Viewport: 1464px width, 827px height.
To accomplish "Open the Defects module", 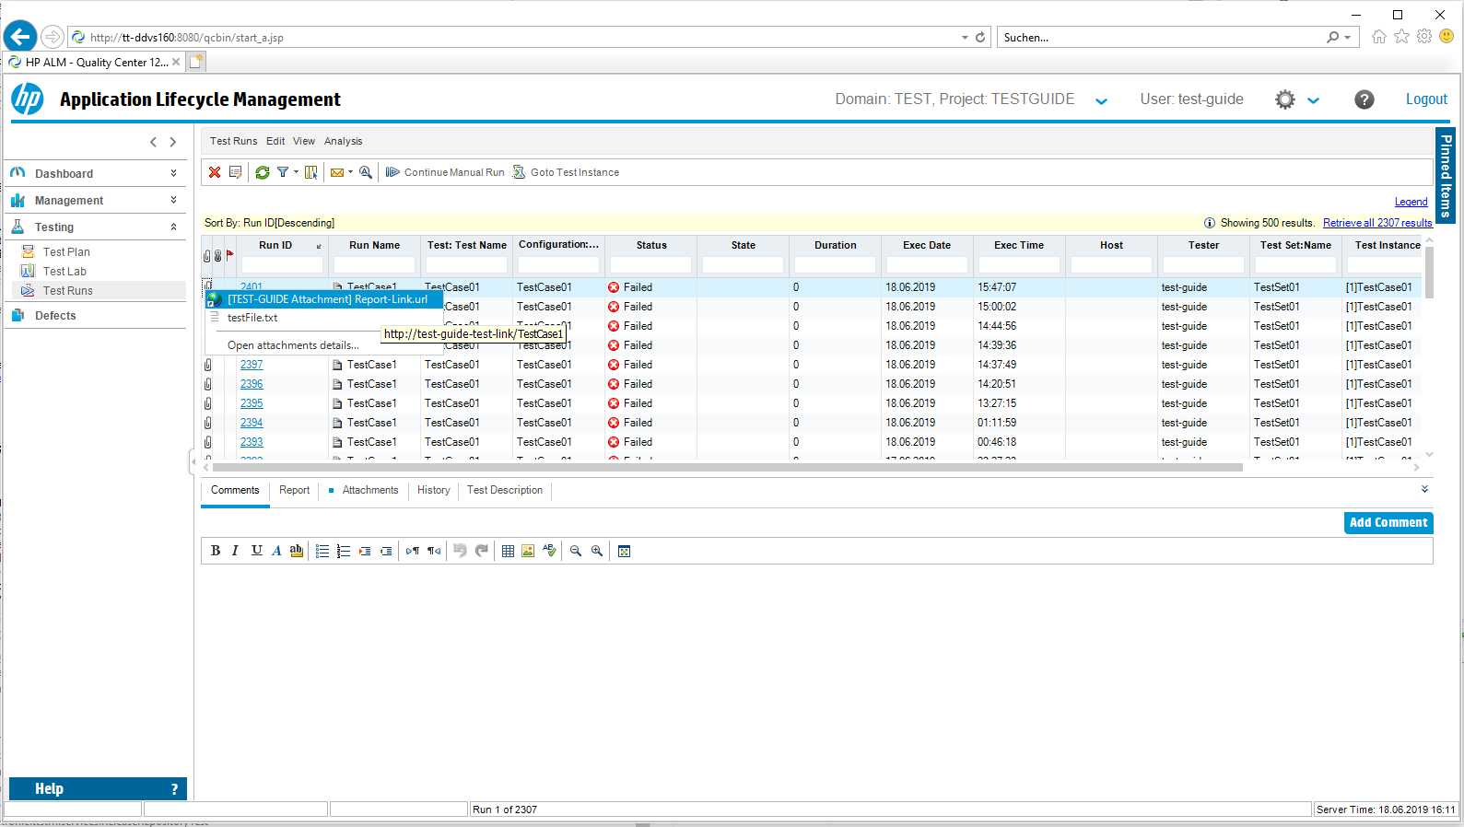I will click(55, 316).
